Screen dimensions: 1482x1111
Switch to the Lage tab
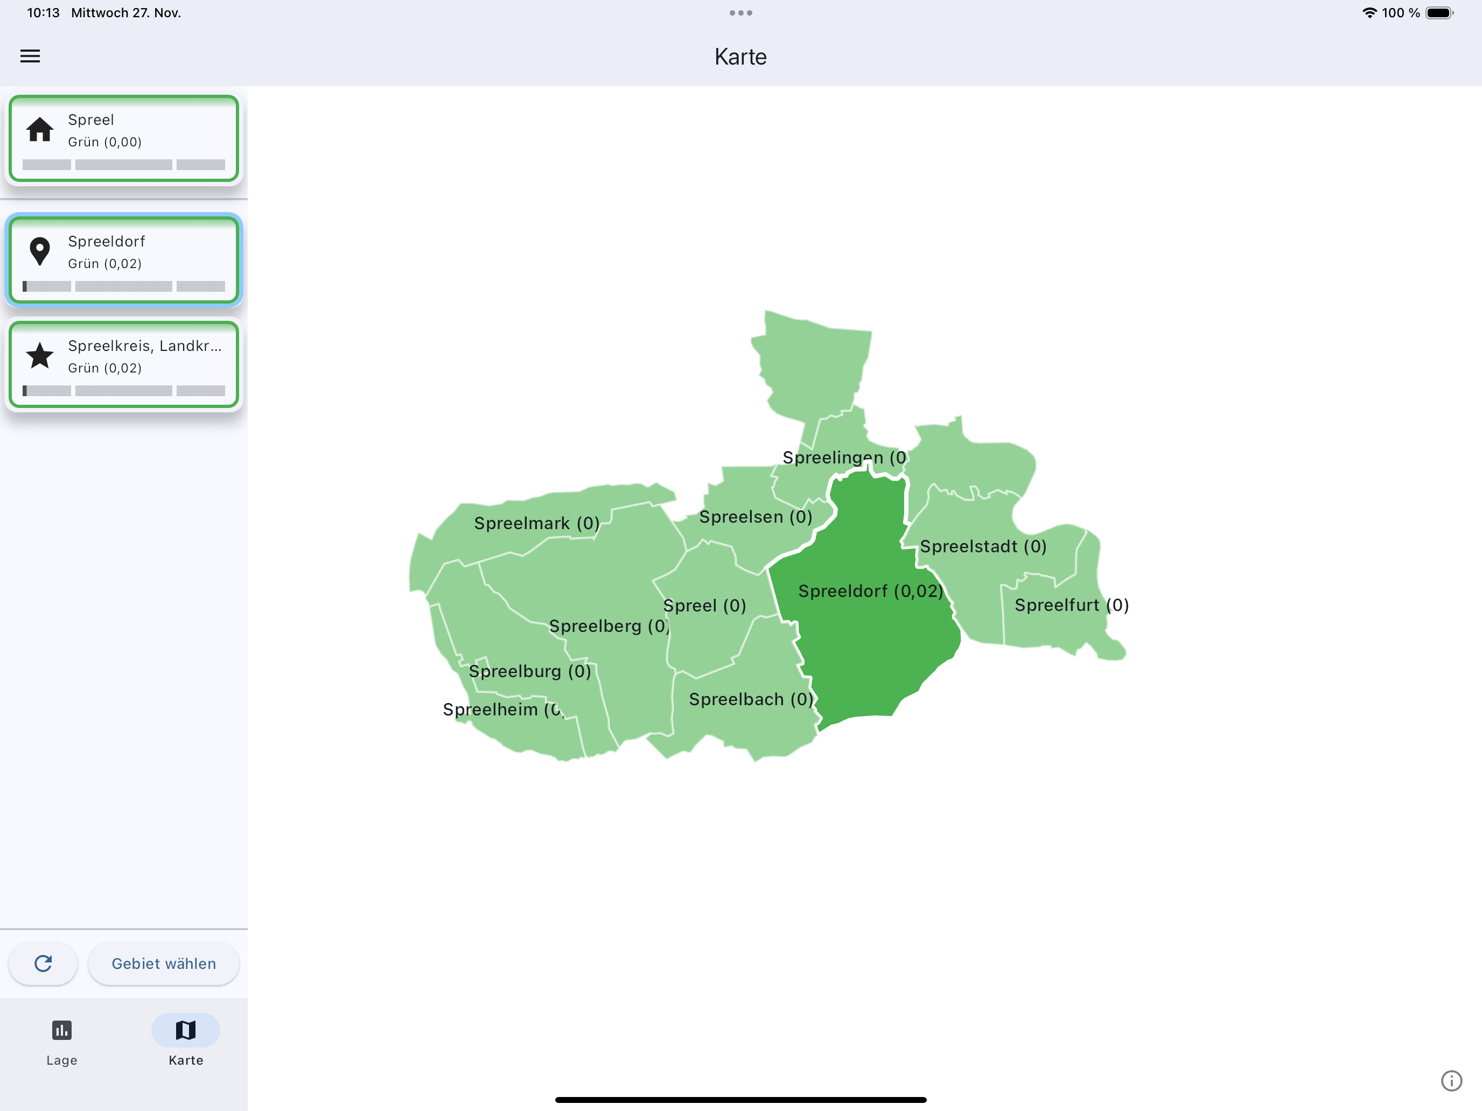pos(61,1043)
